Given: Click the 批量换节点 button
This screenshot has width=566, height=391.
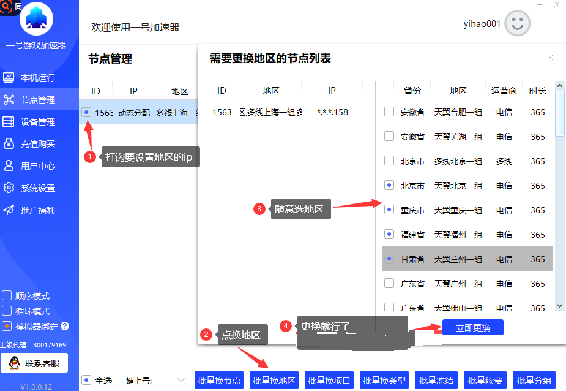Looking at the screenshot, I should click(x=219, y=380).
